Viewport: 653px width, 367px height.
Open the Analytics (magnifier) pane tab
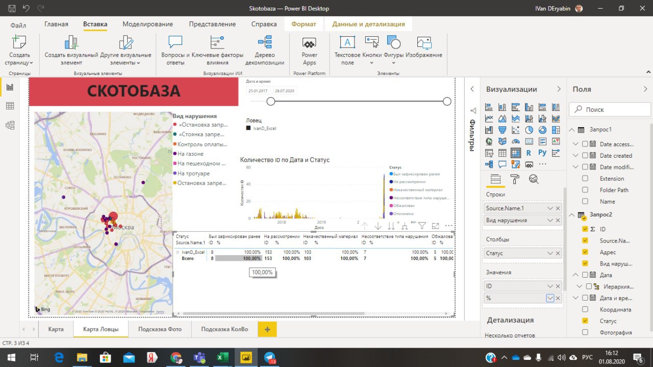534,179
